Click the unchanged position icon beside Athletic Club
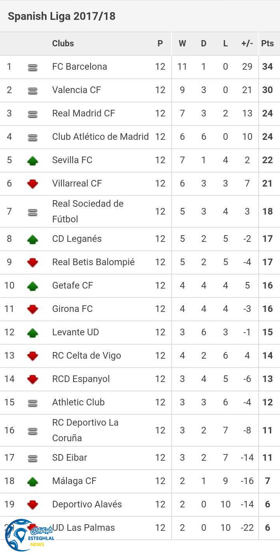 [33, 403]
